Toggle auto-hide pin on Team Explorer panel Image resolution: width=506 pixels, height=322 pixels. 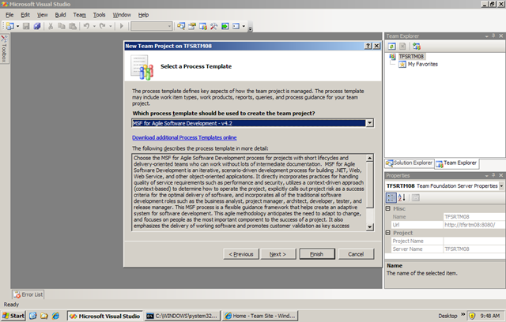pos(493,36)
